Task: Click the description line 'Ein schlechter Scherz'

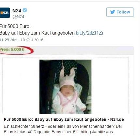Action: point(24,126)
